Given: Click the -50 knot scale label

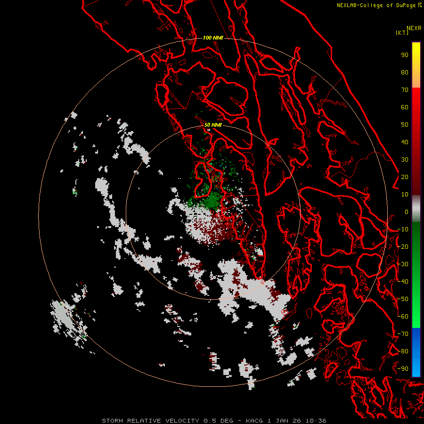Looking at the screenshot, I should coord(403,299).
